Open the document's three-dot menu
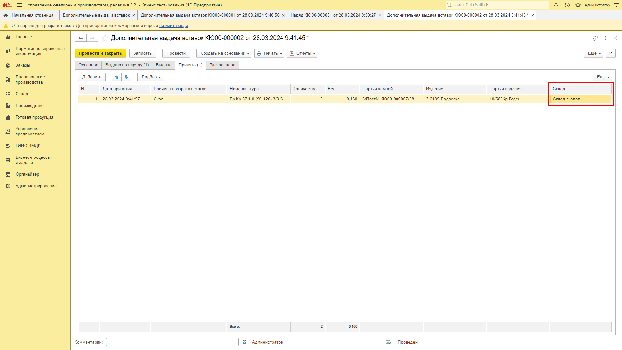 click(x=605, y=38)
